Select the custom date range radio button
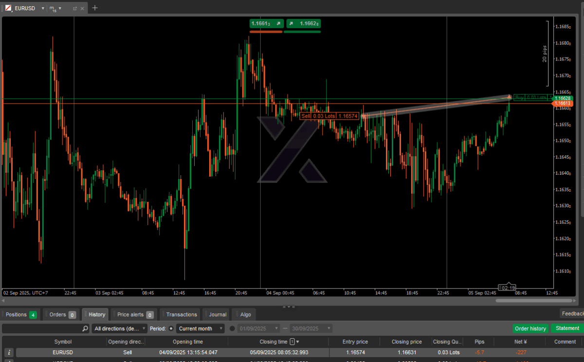 (x=232, y=328)
